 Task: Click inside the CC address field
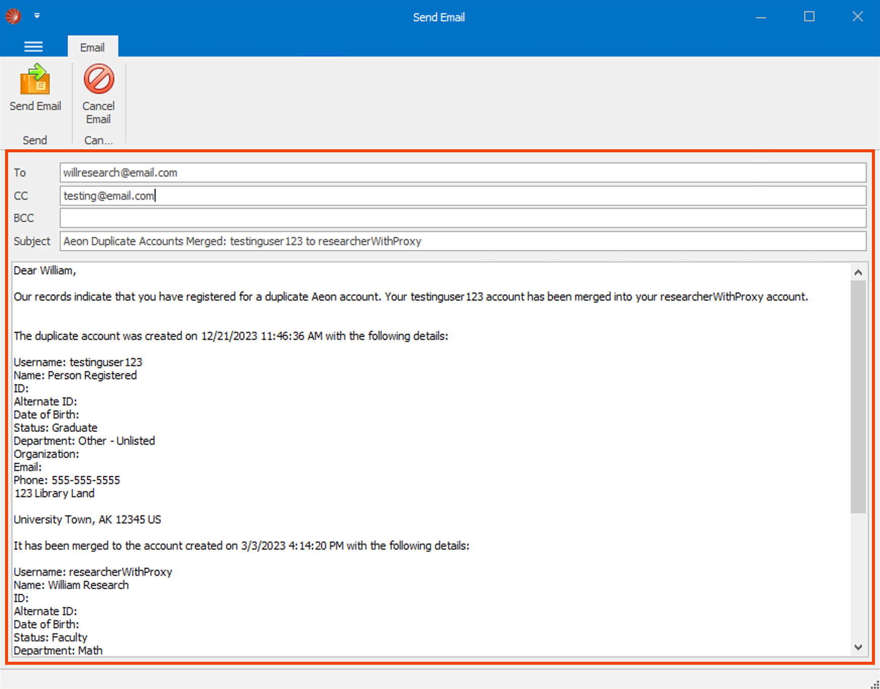click(353, 196)
